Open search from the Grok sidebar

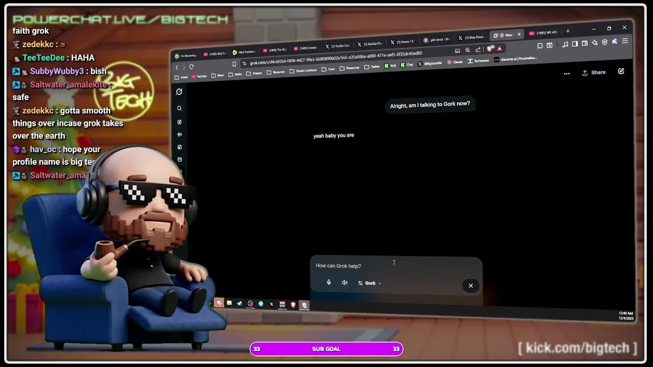point(179,108)
